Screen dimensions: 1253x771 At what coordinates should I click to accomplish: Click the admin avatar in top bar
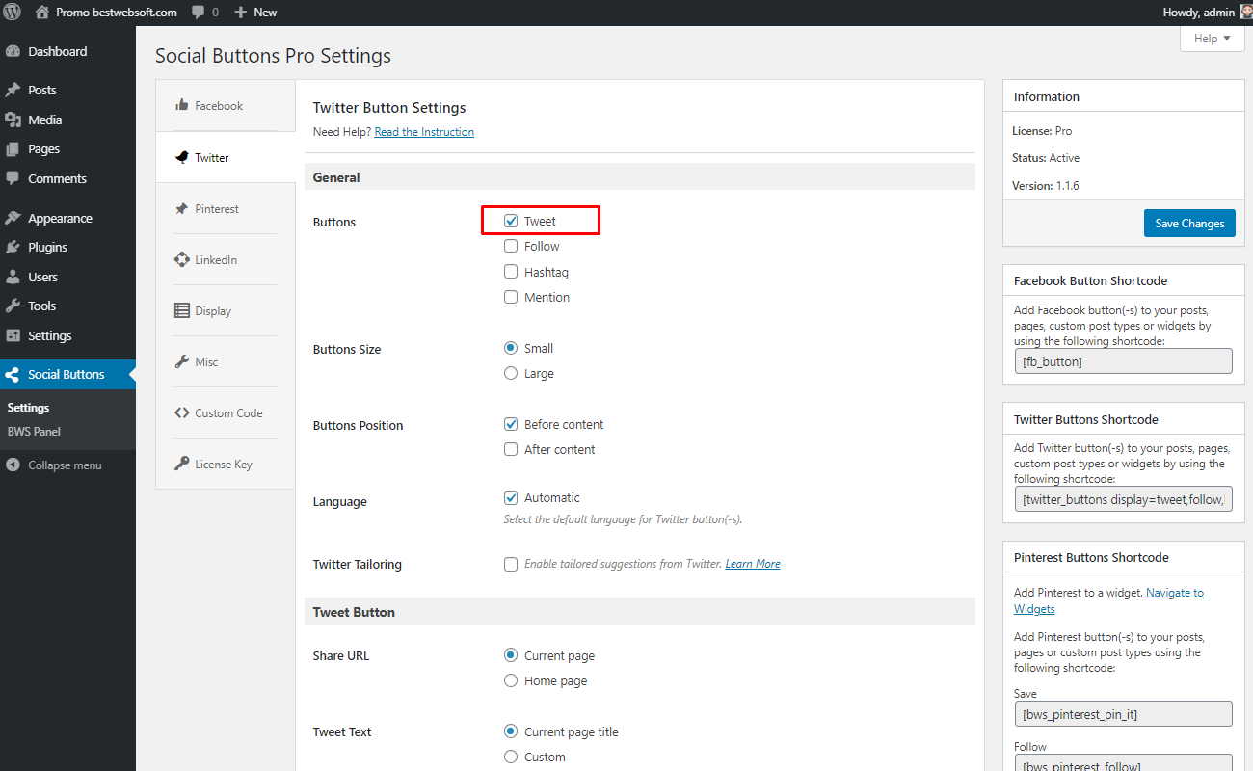coord(1245,13)
